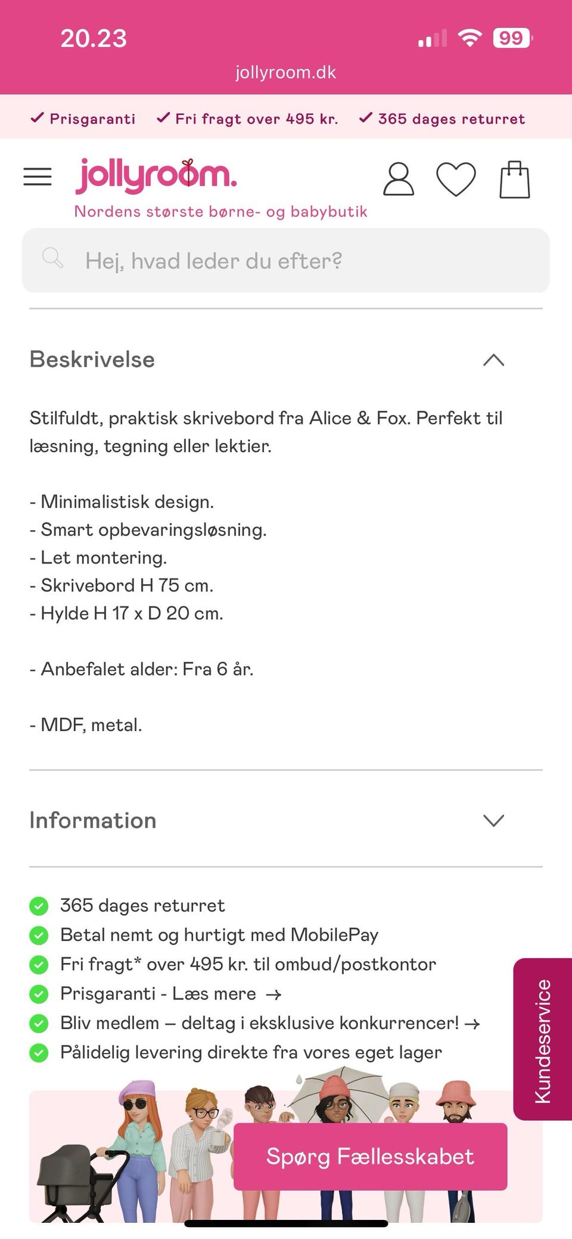Expand the Information section chevron

click(493, 820)
